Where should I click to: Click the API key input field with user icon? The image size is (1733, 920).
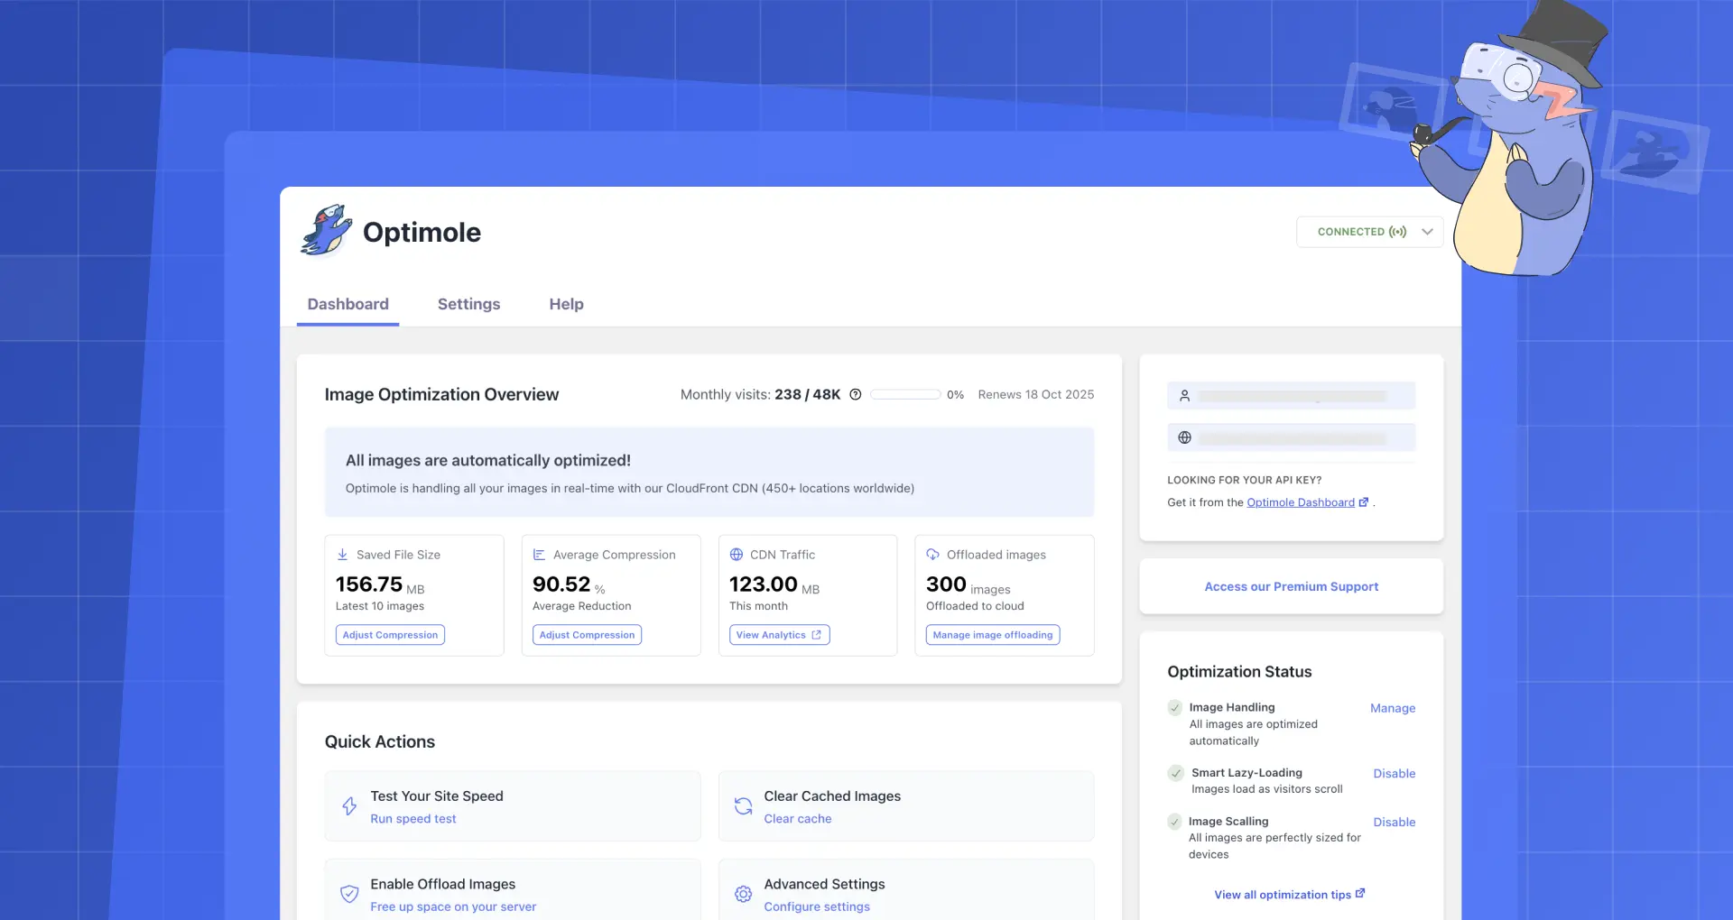tap(1291, 395)
